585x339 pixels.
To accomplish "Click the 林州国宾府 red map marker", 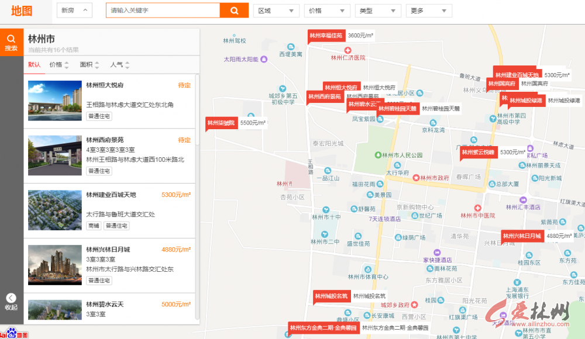I will 502,84.
